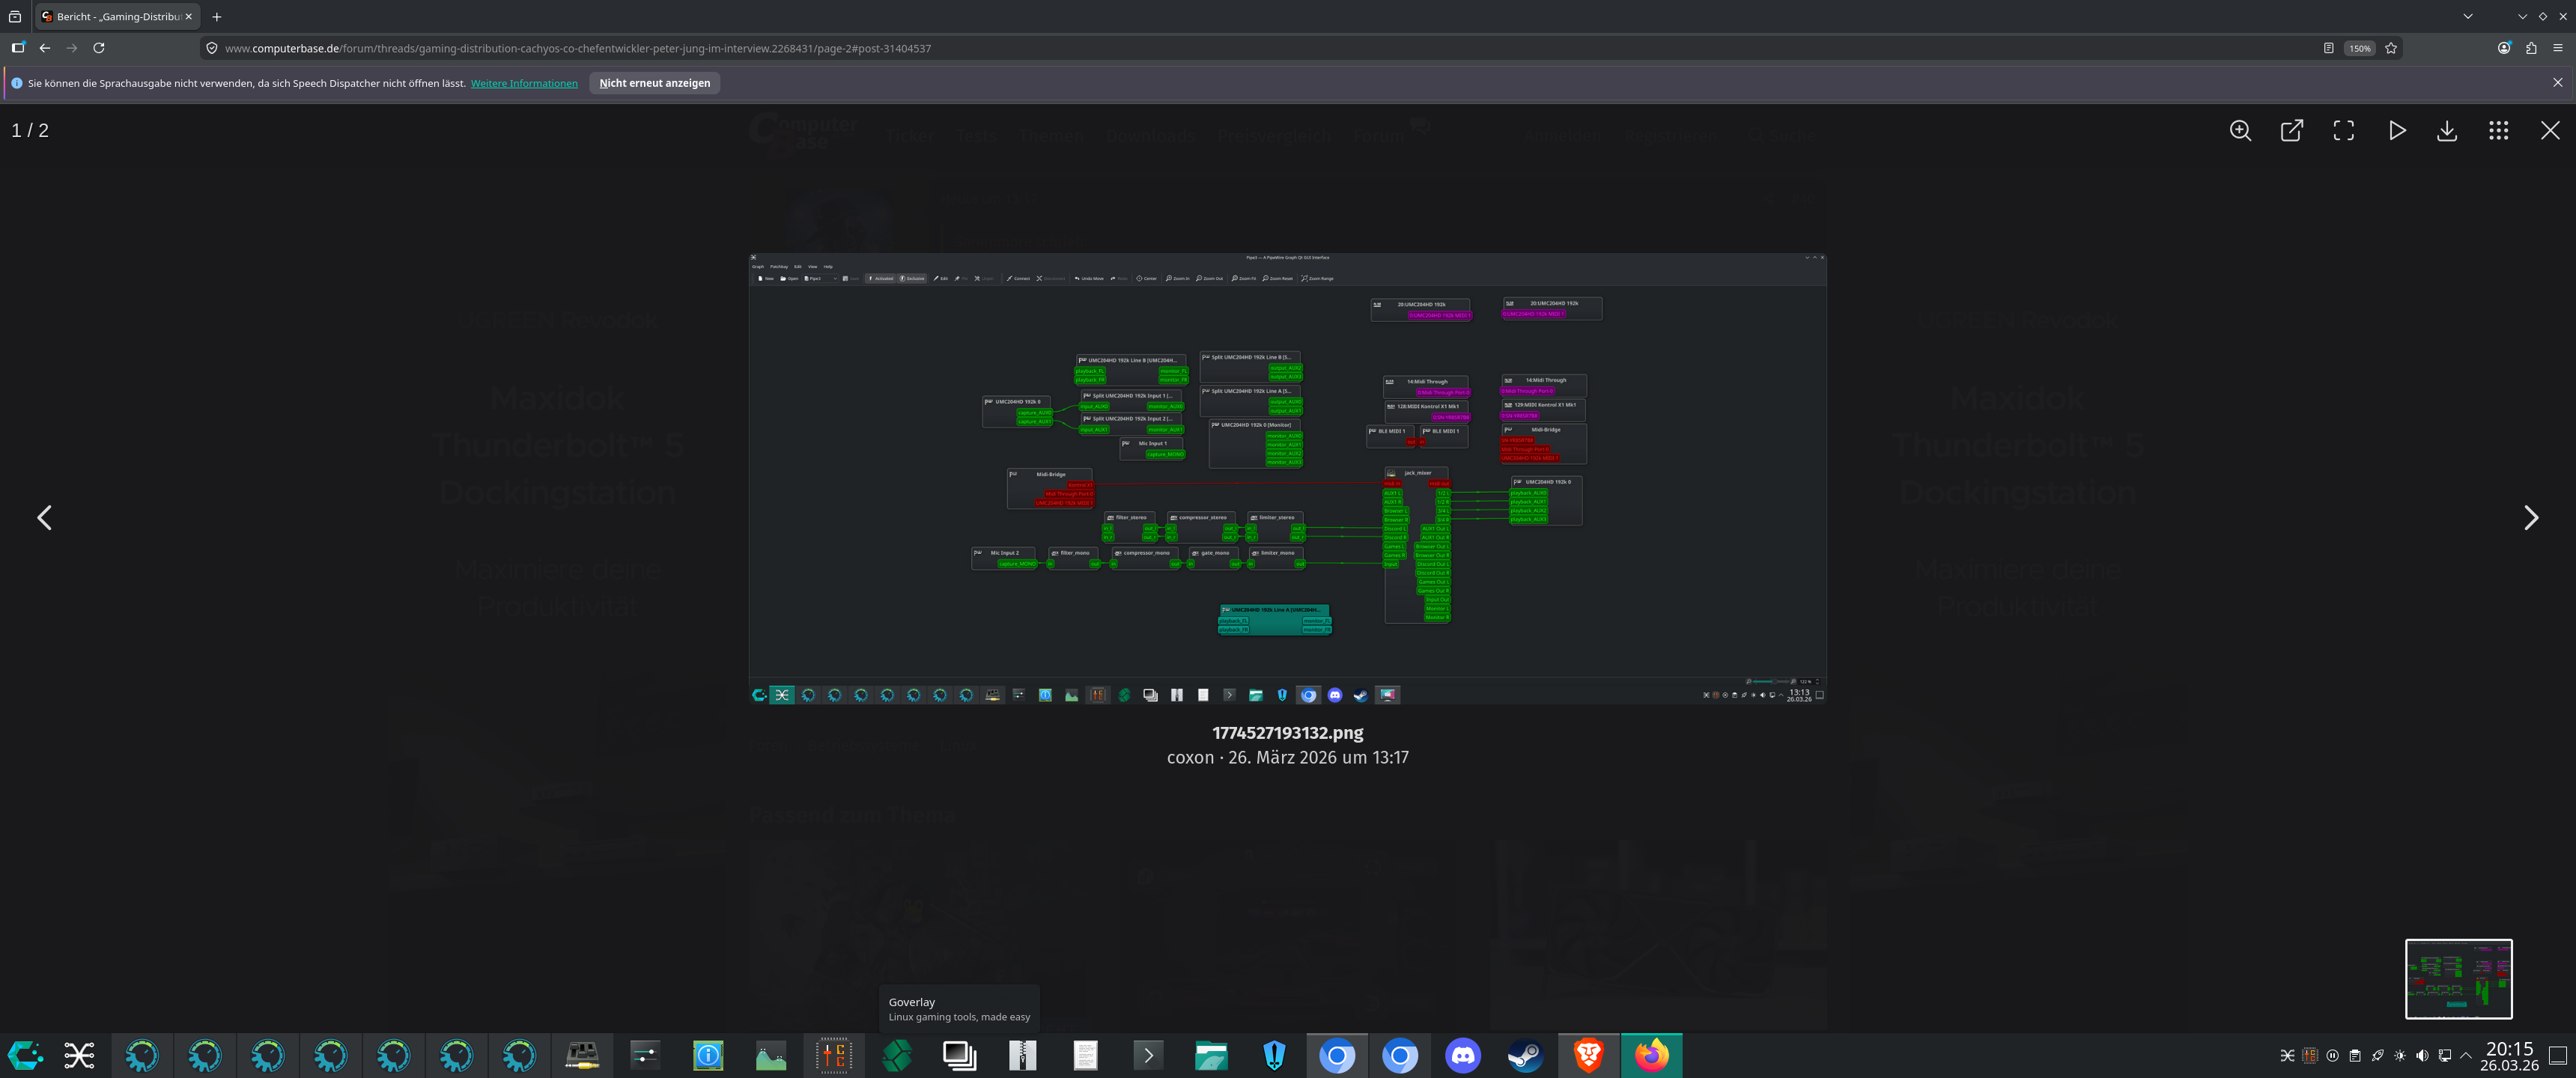
Task: Open Firefox application hamburger menu
Action: click(2557, 48)
